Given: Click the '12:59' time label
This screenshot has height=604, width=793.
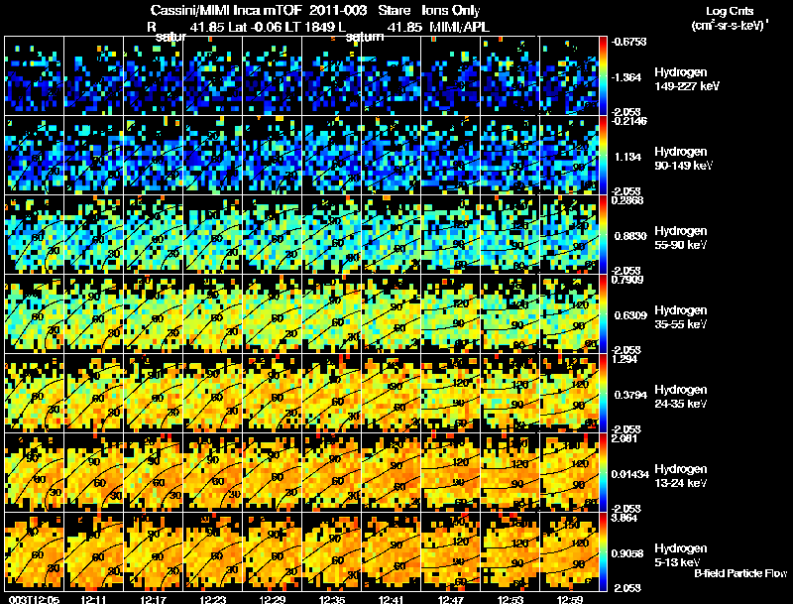Looking at the screenshot, I should click(570, 599).
